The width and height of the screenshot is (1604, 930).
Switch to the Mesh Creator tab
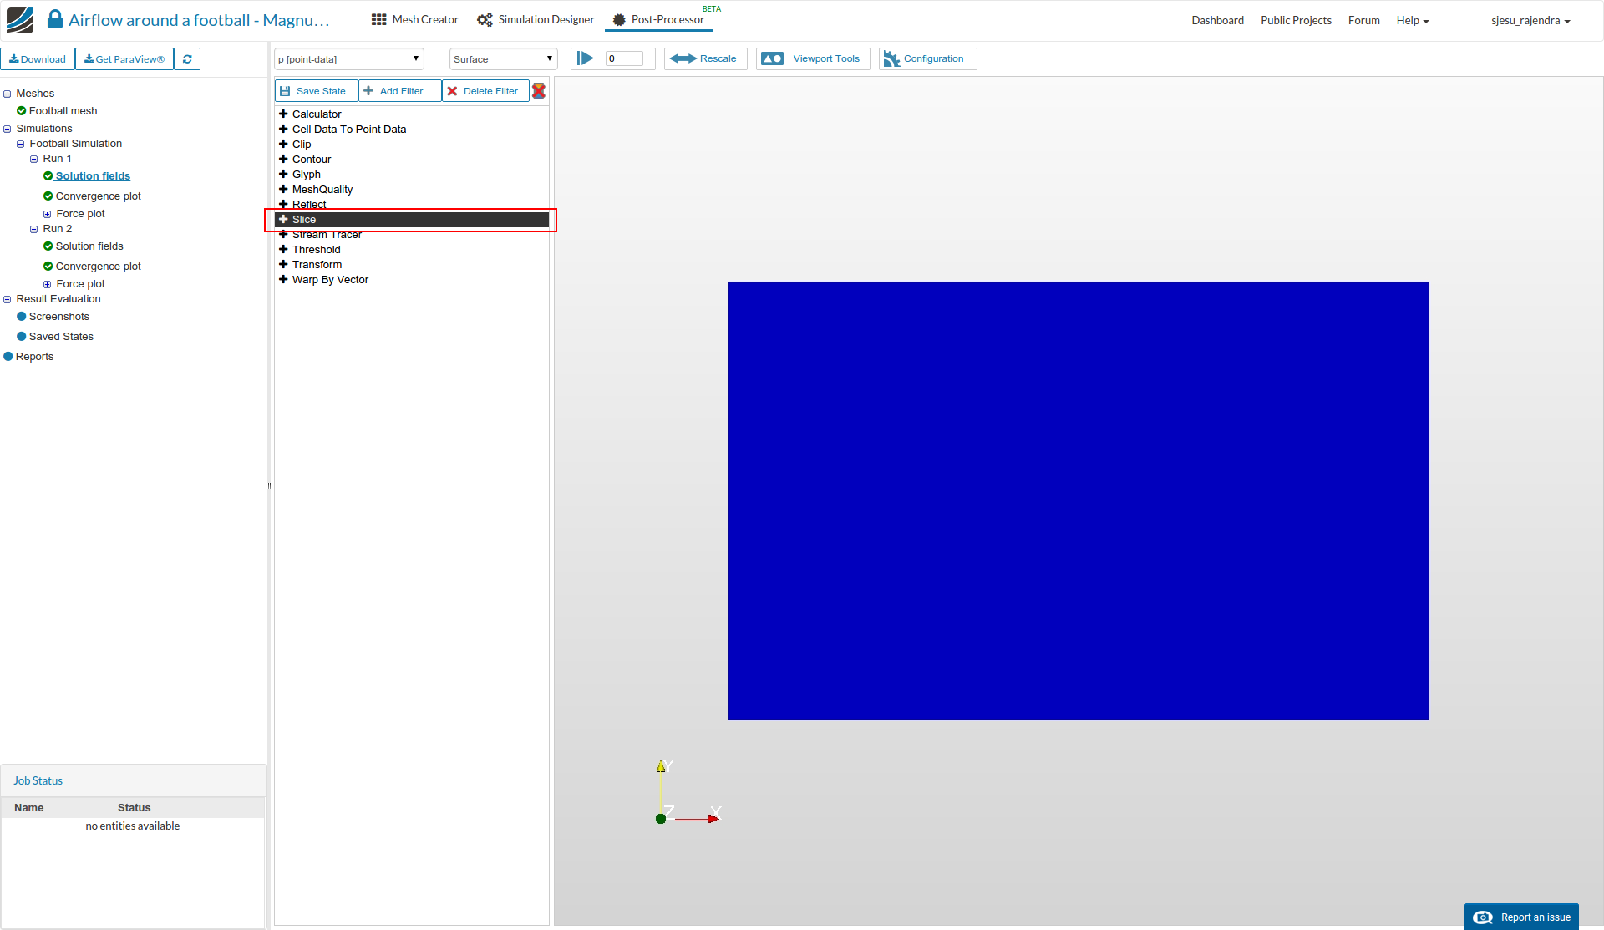click(x=415, y=19)
